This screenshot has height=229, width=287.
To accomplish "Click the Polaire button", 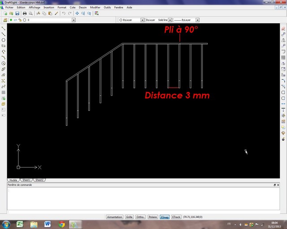I will point(153,217).
